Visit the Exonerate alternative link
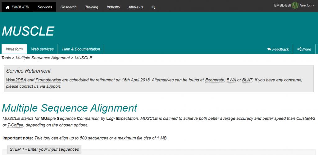Image resolution: width=318 pixels, height=155 pixels. (215, 80)
